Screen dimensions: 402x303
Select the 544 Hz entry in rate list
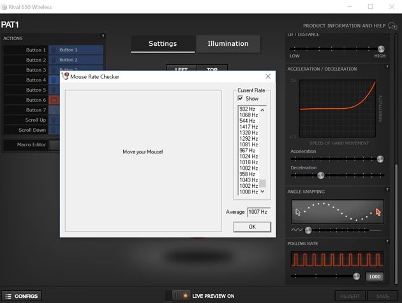(x=249, y=121)
